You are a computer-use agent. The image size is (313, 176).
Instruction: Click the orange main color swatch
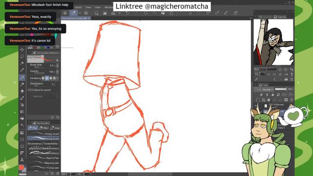point(22,167)
